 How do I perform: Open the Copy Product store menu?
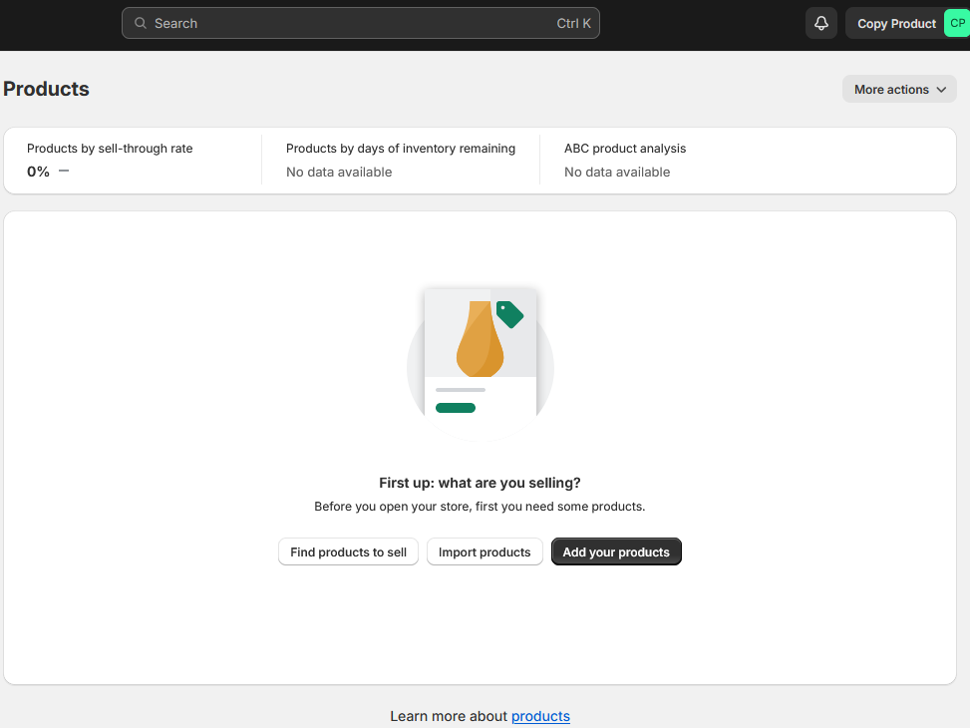[x=895, y=23]
